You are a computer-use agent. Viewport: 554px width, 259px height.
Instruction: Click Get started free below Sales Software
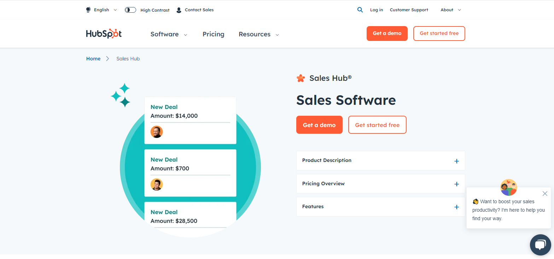pyautogui.click(x=377, y=125)
